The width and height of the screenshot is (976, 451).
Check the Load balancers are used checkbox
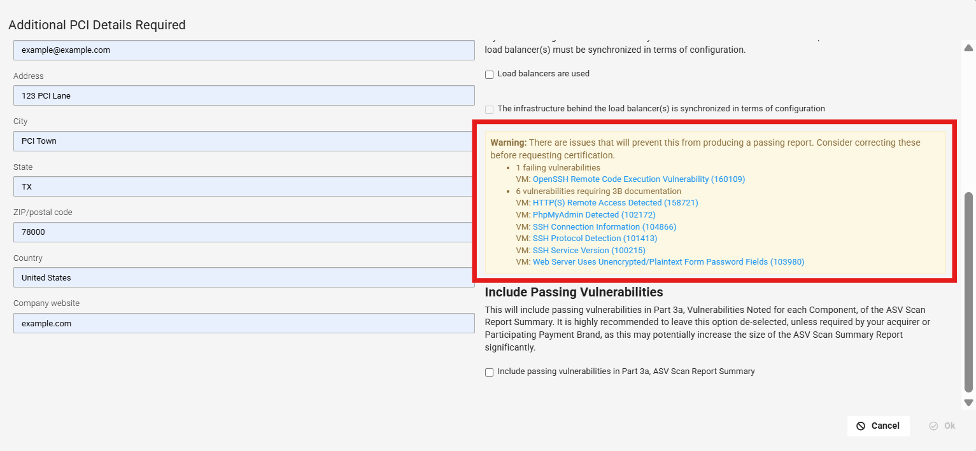[x=490, y=74]
